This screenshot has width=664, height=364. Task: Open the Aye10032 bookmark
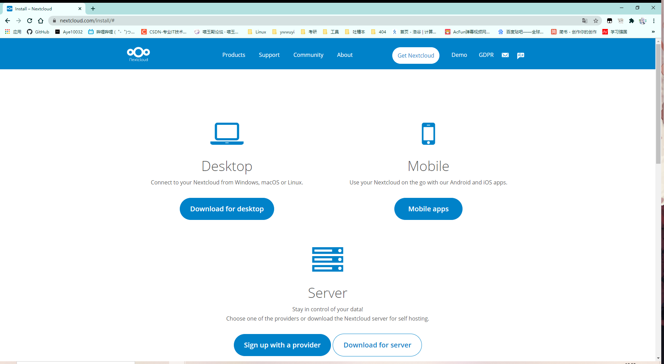tap(69, 32)
